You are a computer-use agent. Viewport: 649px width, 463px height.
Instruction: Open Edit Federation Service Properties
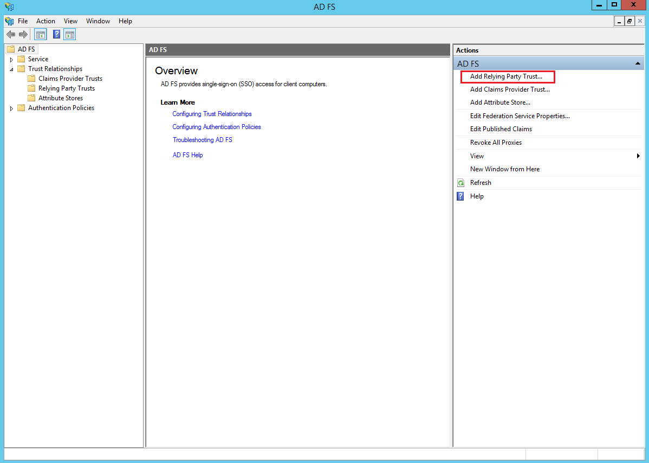pos(520,116)
